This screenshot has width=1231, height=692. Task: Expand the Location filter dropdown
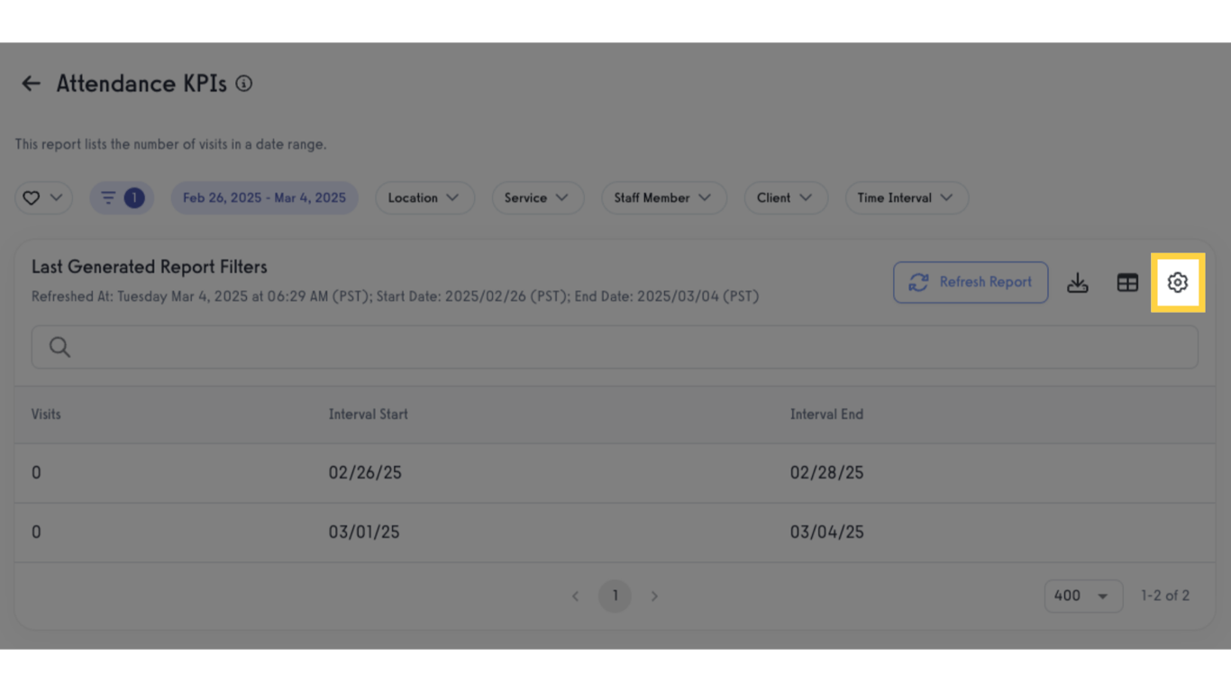424,197
